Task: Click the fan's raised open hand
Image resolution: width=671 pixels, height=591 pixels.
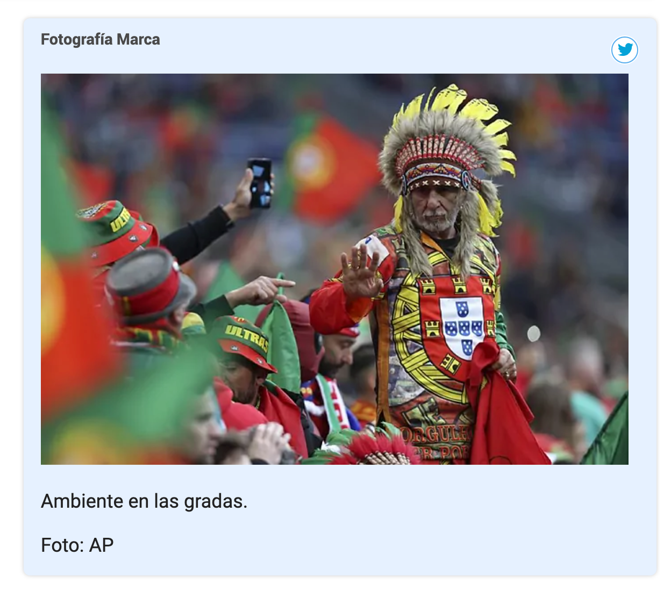Action: pos(361,272)
